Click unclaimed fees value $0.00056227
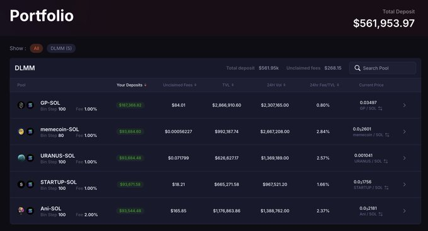This screenshot has height=231, width=428. point(178,132)
